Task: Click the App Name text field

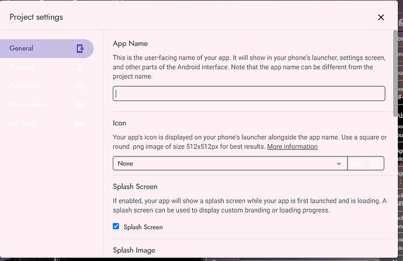Action: (x=249, y=93)
